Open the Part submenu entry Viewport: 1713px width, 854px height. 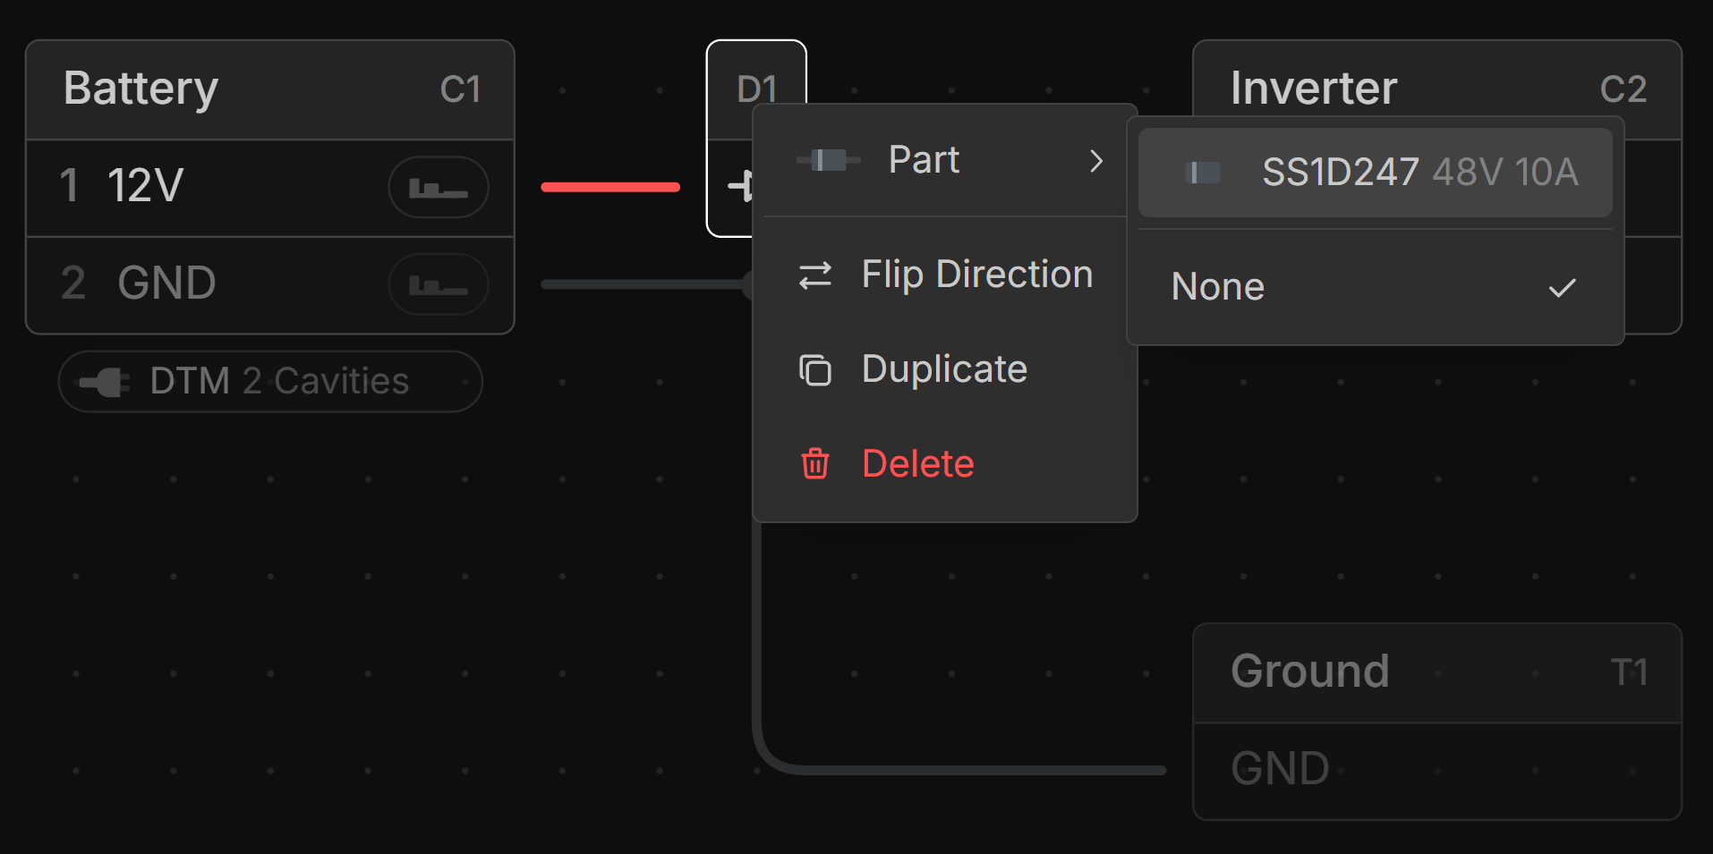point(924,161)
